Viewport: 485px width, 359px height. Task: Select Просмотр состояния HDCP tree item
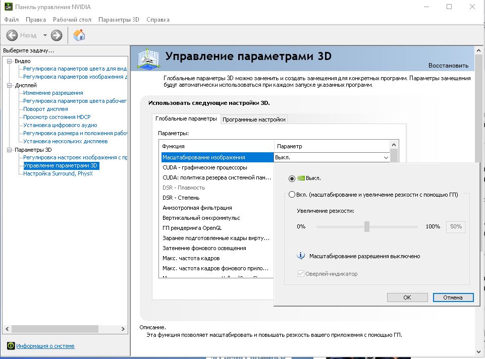[x=57, y=117]
